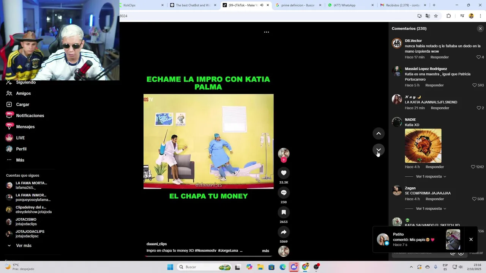Mute the TikTok tab audio icon
This screenshot has width=486, height=273.
point(262,5)
